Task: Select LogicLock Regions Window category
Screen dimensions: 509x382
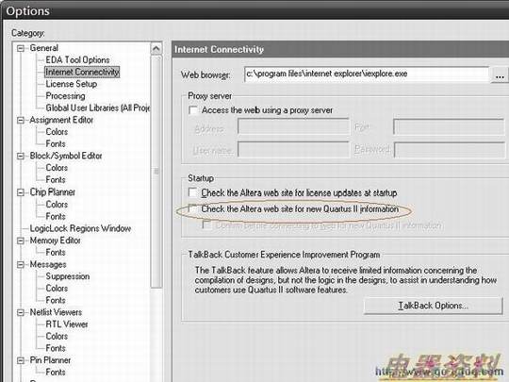Action: [80, 228]
